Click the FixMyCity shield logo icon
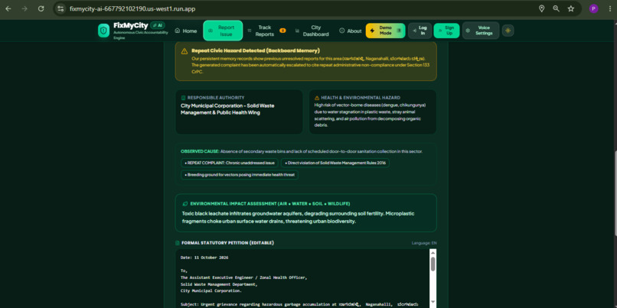The height and width of the screenshot is (308, 617). 104,31
